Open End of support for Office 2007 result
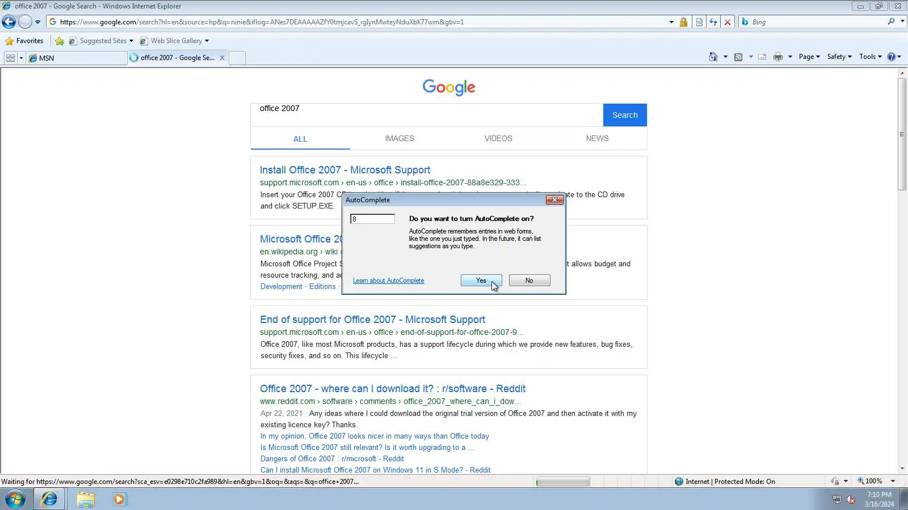Image resolution: width=908 pixels, height=510 pixels. pyautogui.click(x=373, y=320)
